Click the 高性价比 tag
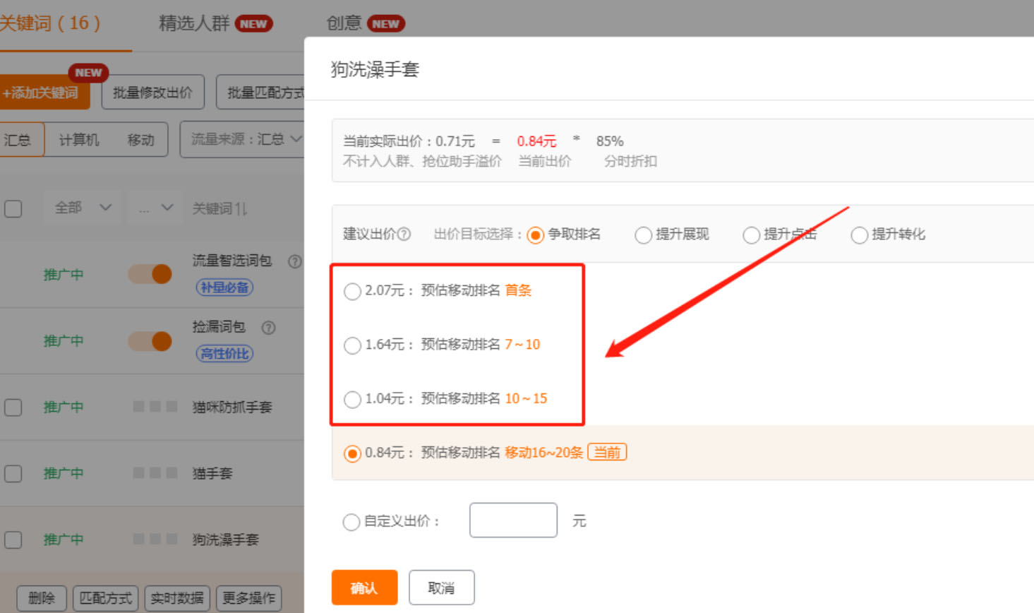This screenshot has width=1034, height=613. click(224, 354)
